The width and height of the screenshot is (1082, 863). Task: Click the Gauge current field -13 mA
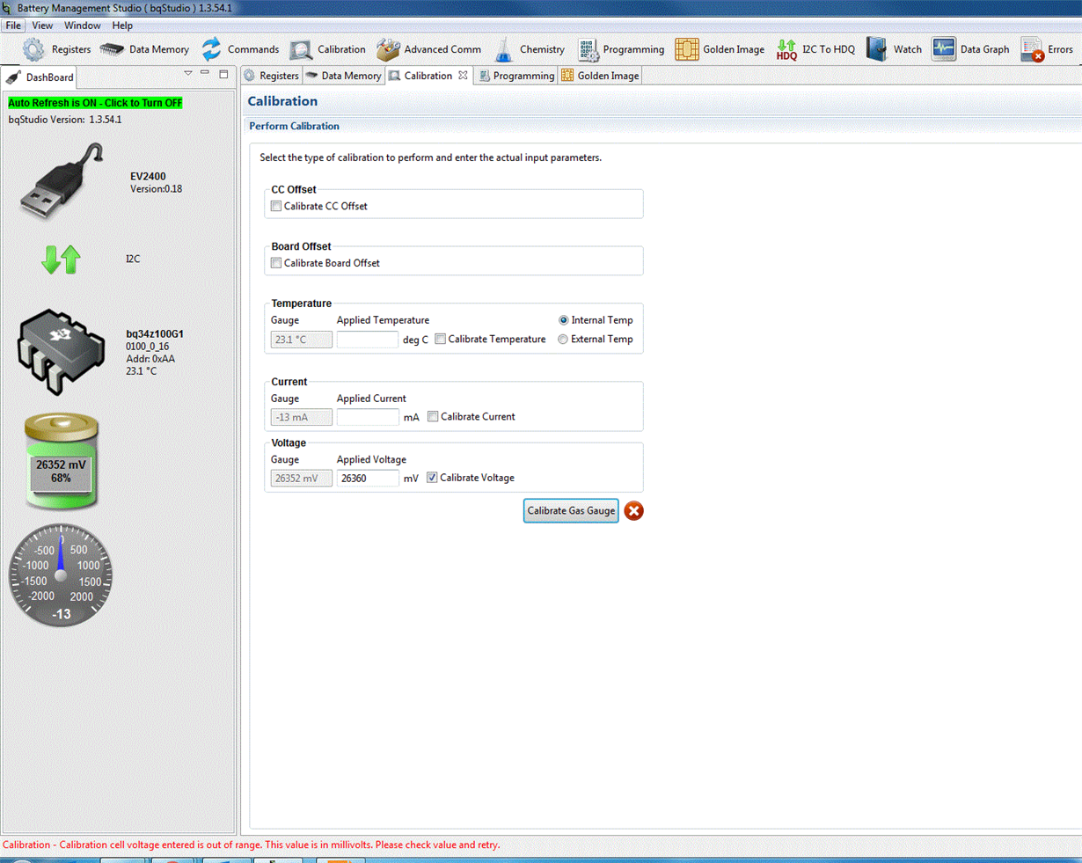click(x=301, y=417)
